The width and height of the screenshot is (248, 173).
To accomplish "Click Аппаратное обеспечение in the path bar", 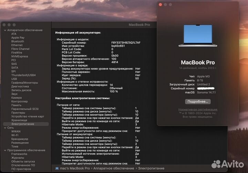I will point(114,169).
